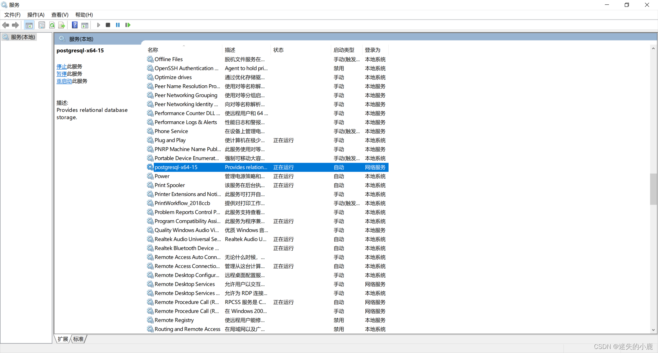Open the 文件(F) menu
This screenshot has height=353, width=658.
tap(12, 15)
